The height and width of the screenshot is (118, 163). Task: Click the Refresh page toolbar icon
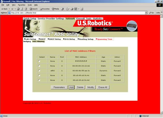coord(22,9)
